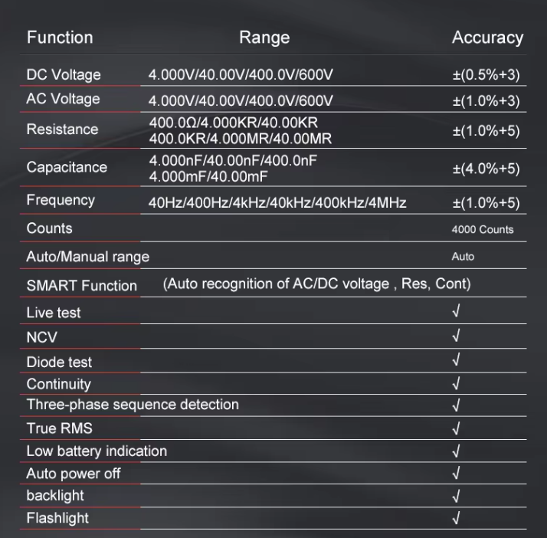Click the Low battery indication checkmark
547x538 pixels.
[457, 451]
